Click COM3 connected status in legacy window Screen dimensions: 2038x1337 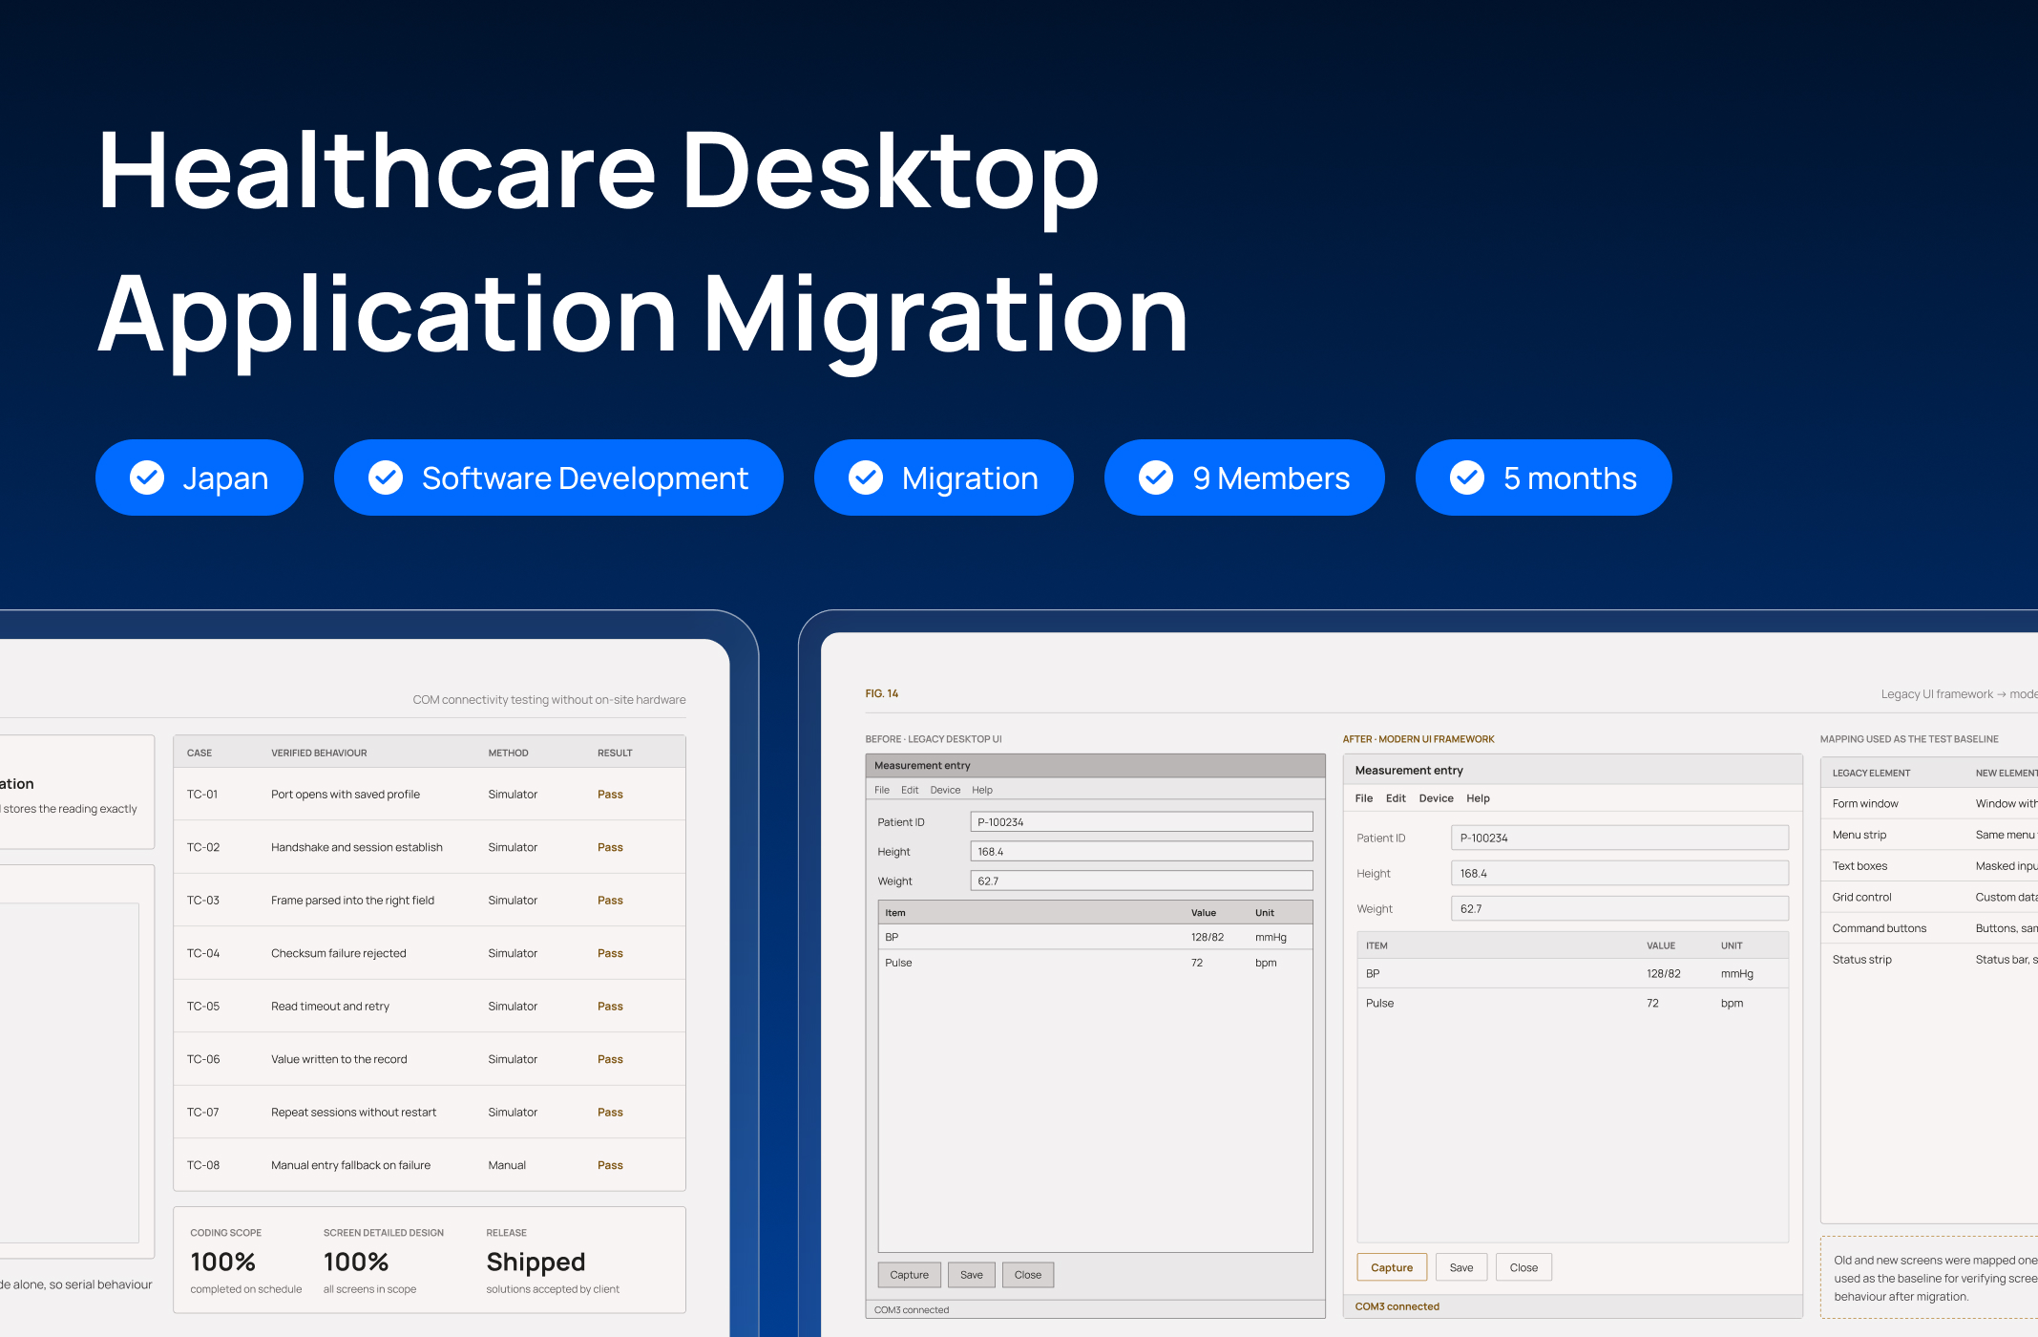pos(912,1310)
